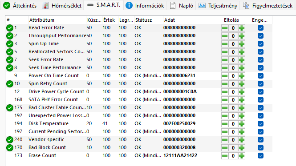296x166 pixels.
Task: Click green check icon of Seek Error Rate
Action: tap(10, 60)
